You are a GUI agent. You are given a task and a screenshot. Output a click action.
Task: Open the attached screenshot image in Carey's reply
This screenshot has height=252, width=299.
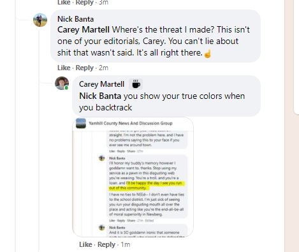(133, 177)
